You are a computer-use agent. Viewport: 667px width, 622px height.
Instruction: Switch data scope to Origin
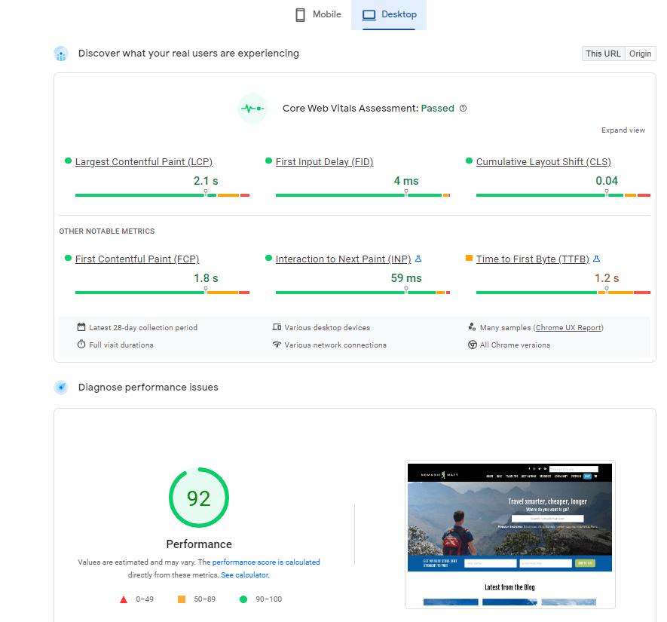pos(640,54)
